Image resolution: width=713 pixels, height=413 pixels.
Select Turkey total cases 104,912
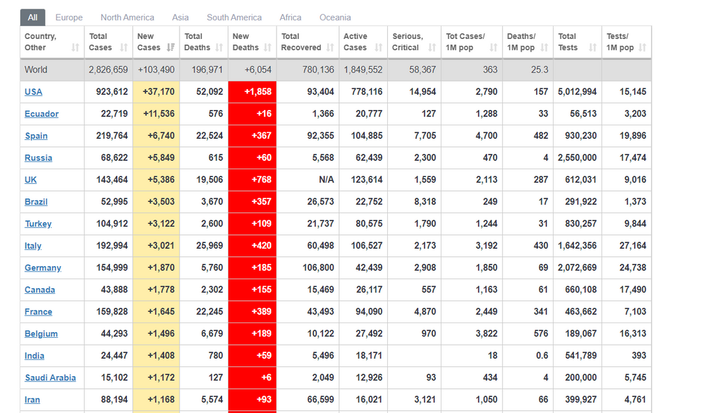pos(112,224)
